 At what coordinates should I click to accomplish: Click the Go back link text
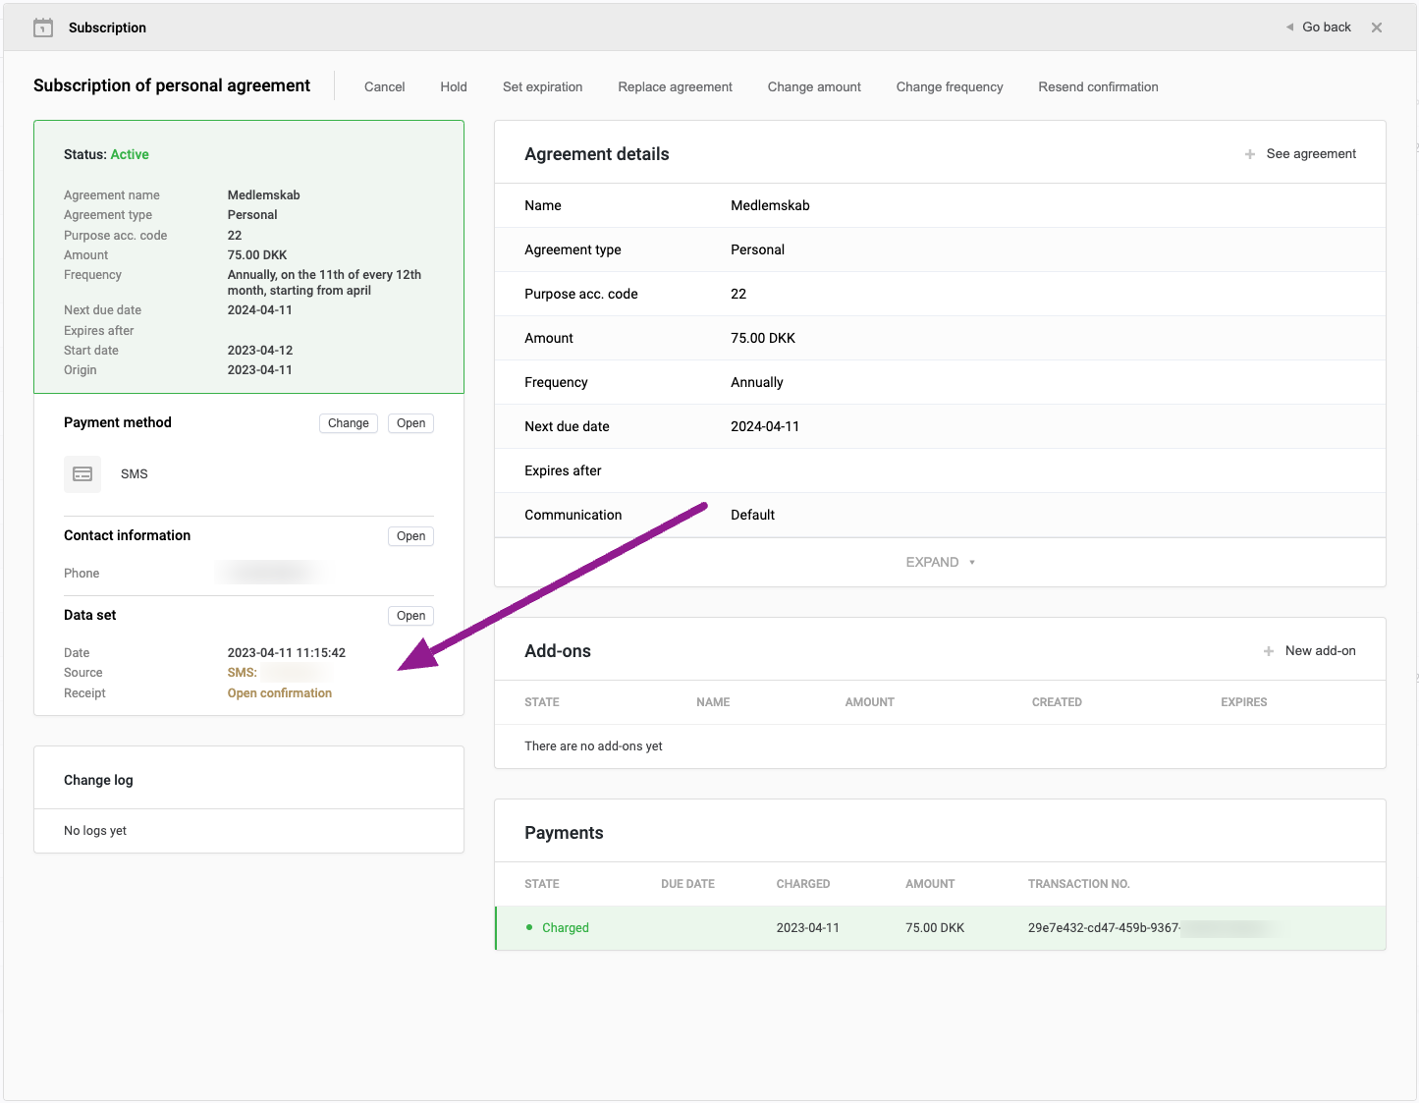coord(1327,28)
